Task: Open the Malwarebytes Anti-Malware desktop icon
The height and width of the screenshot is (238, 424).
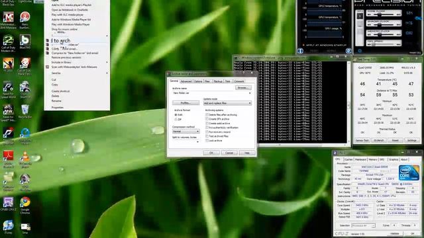Action: tap(8, 17)
